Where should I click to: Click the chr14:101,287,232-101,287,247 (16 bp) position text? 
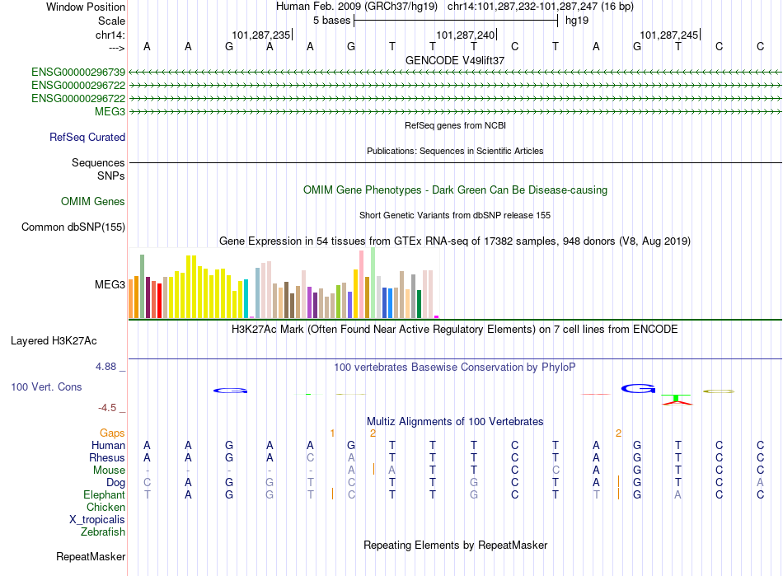coord(541,7)
